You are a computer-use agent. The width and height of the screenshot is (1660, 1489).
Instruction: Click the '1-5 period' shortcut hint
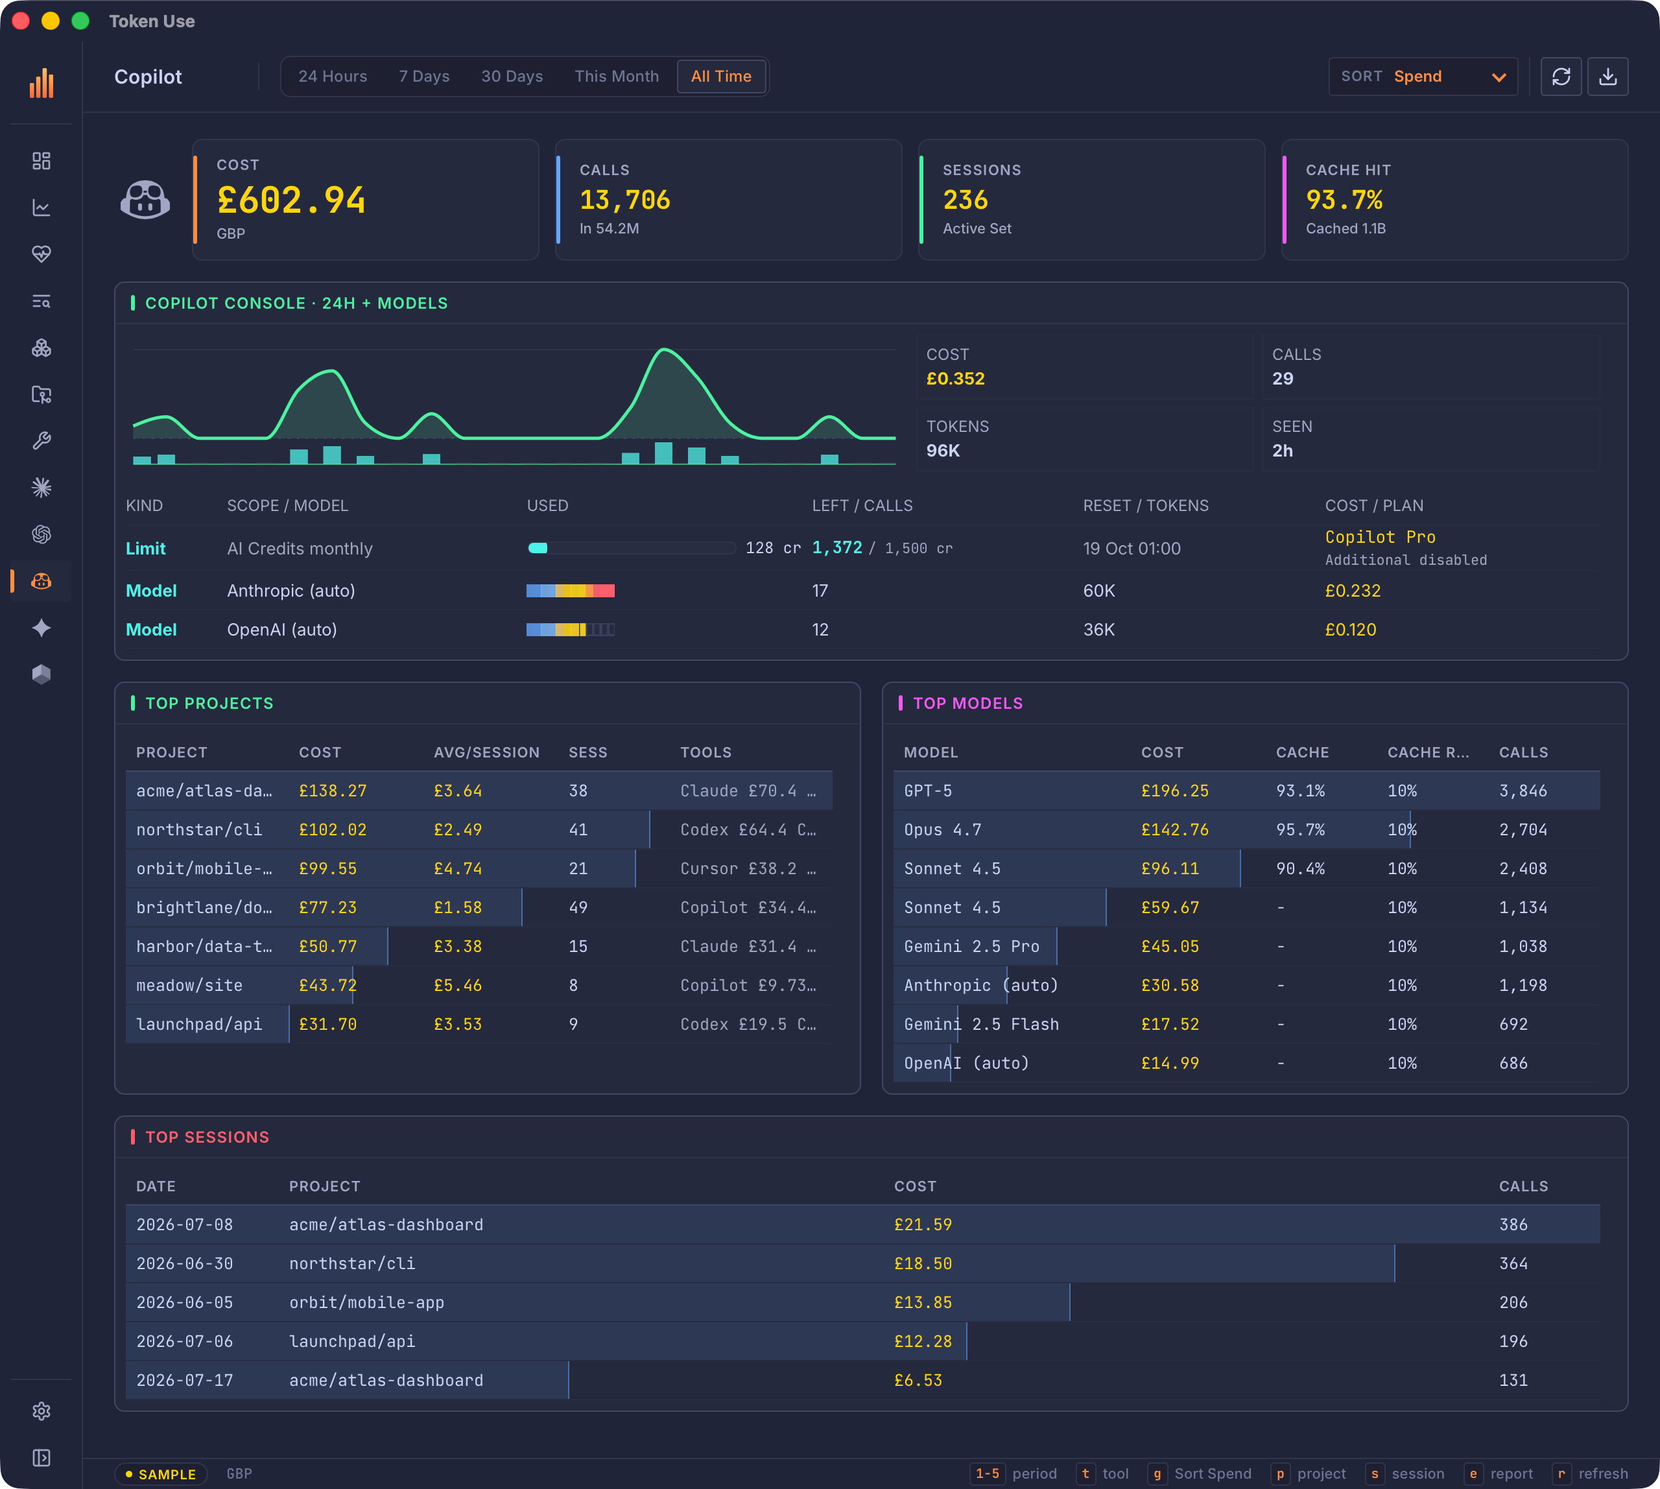1014,1473
